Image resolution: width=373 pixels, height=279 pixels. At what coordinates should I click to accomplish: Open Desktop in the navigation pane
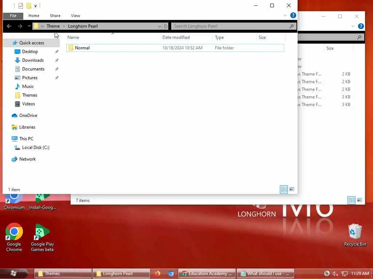point(30,52)
